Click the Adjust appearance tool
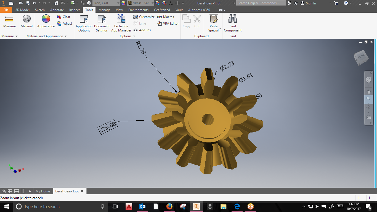 click(x=65, y=23)
